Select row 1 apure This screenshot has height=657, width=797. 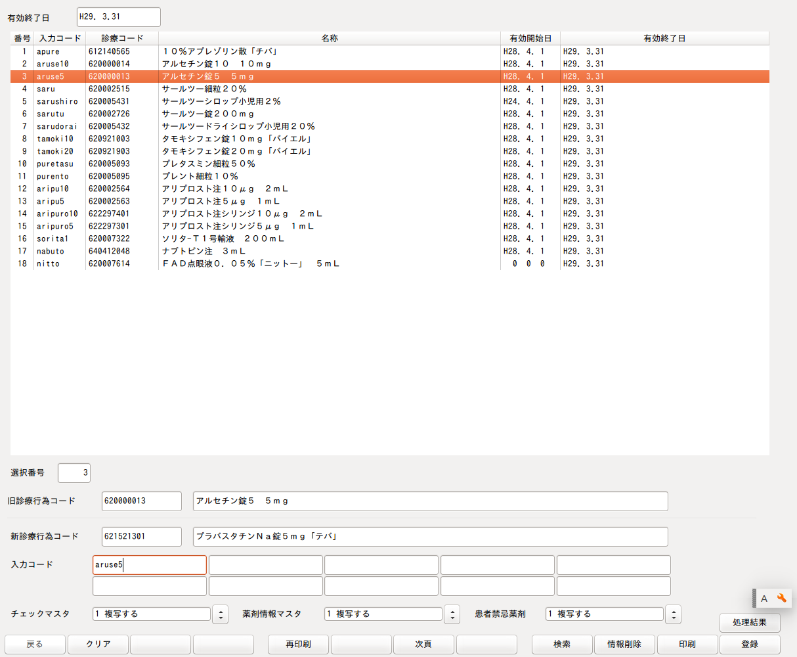pyautogui.click(x=390, y=51)
